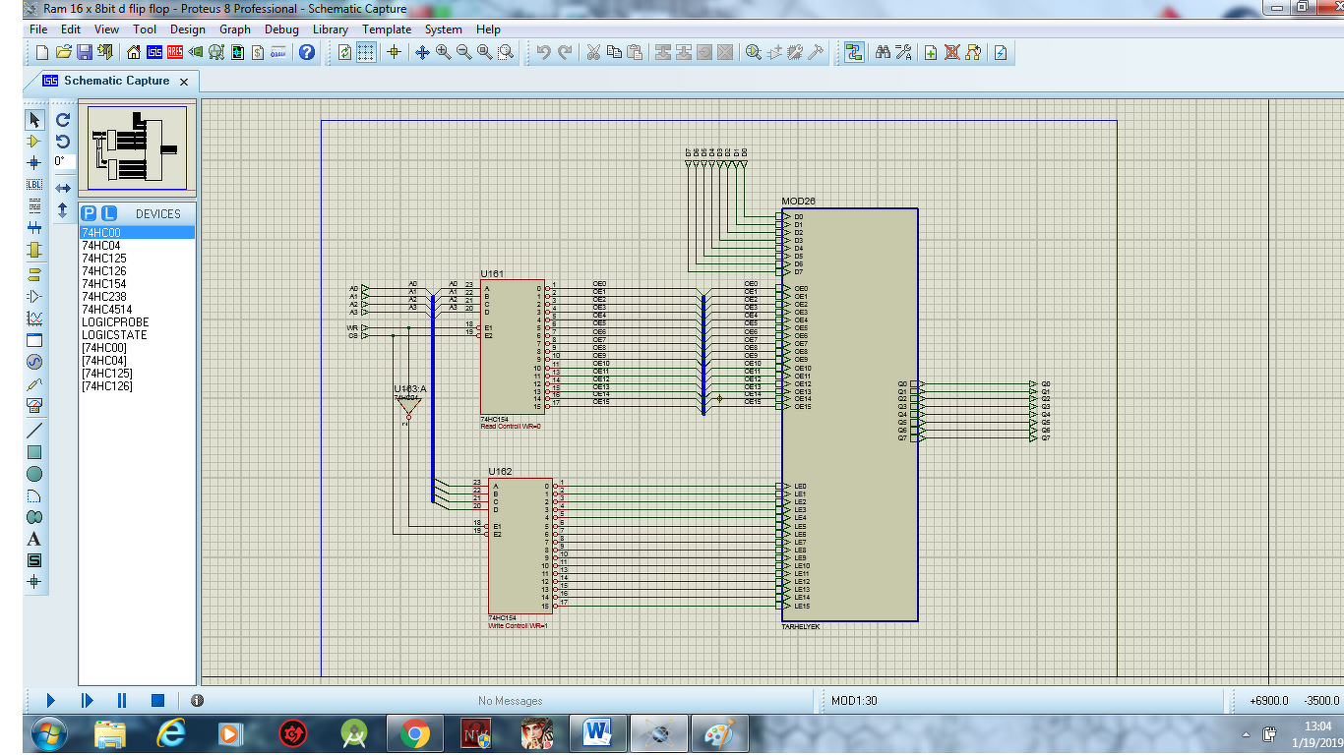Open the ARES PCB Layout icon
Viewport: 1344px width, 755px height.
tap(175, 52)
